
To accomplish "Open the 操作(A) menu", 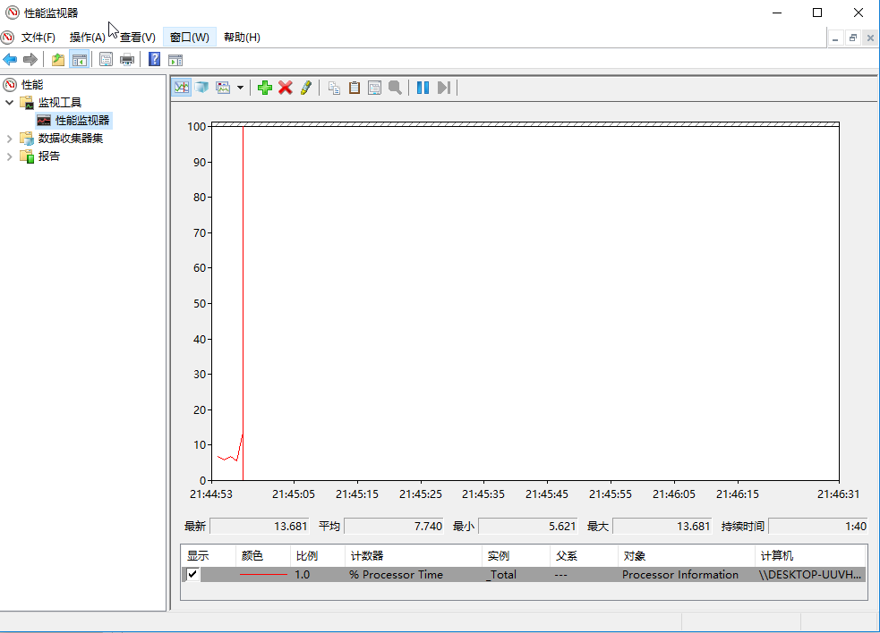I will click(x=87, y=38).
